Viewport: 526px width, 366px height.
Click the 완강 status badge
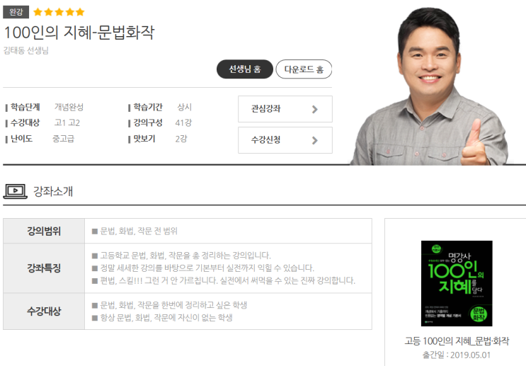point(16,12)
